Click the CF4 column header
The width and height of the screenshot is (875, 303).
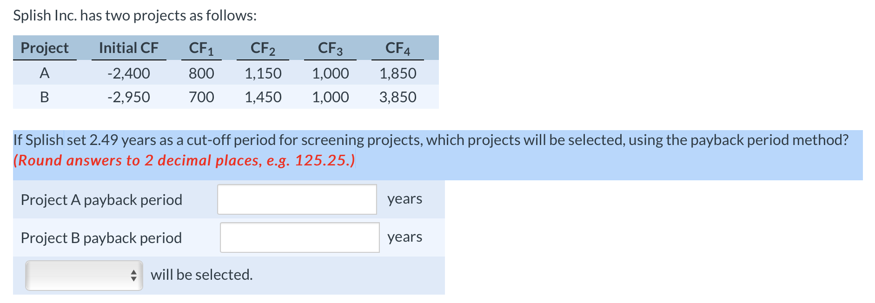tap(398, 48)
